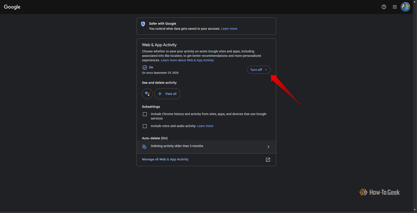Click the See and delete activity heading
This screenshot has width=417, height=213.
tap(159, 83)
